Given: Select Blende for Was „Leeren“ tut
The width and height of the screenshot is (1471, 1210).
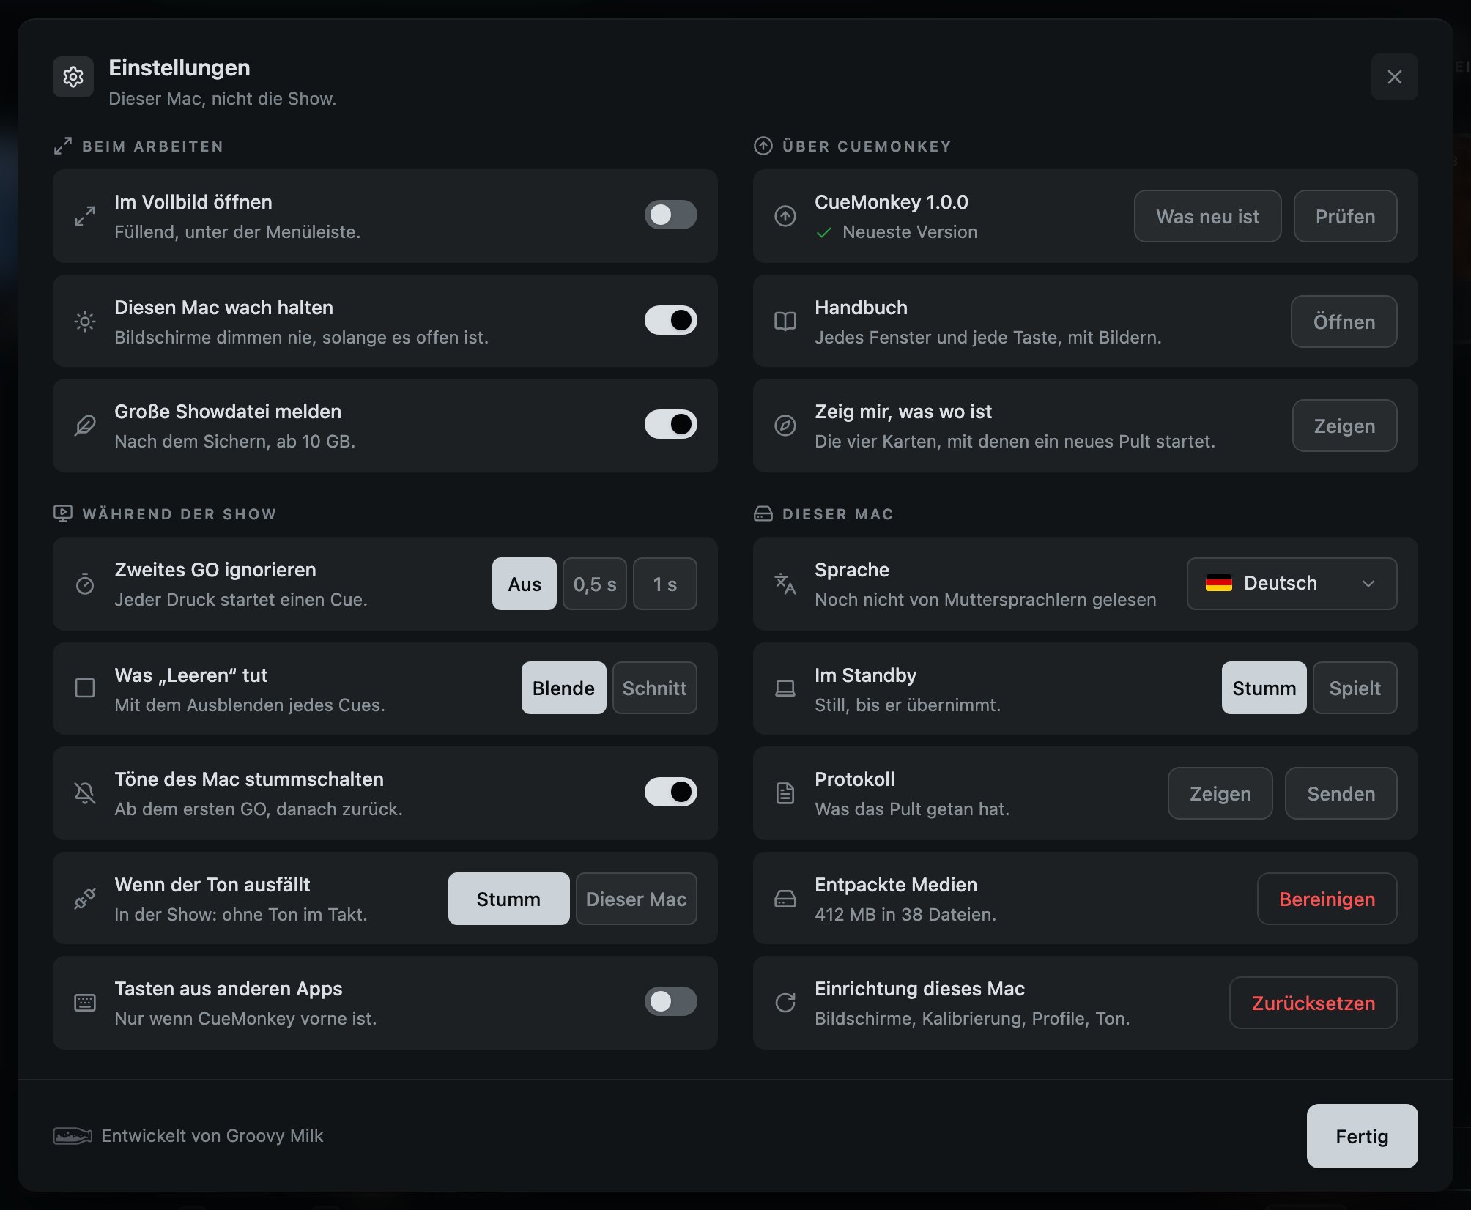Looking at the screenshot, I should tap(564, 688).
